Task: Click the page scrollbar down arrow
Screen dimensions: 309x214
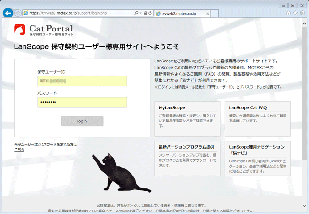Action: (304, 206)
